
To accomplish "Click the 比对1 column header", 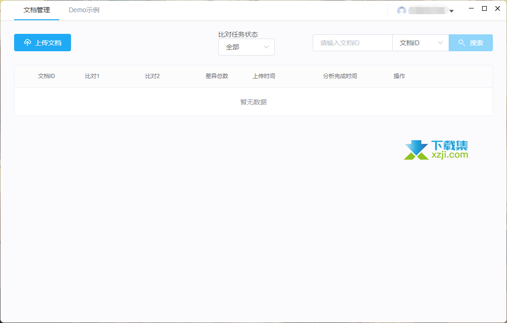I will (92, 76).
